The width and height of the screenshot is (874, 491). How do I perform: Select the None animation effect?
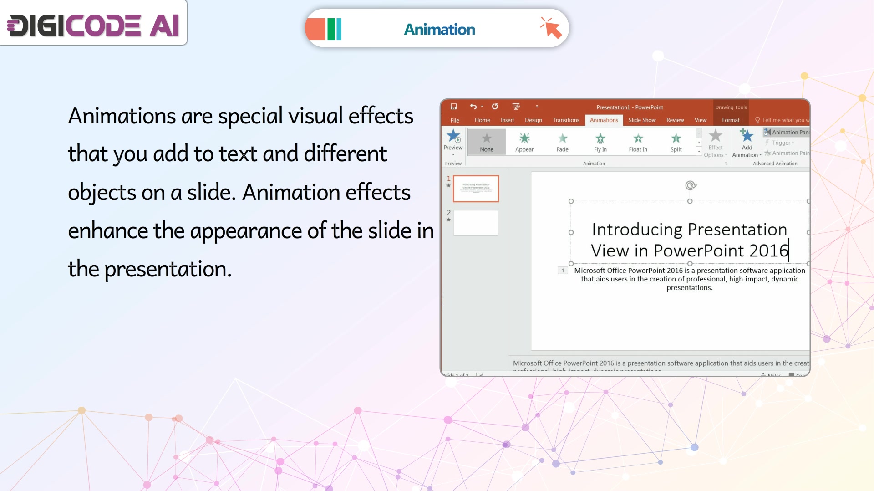(487, 142)
